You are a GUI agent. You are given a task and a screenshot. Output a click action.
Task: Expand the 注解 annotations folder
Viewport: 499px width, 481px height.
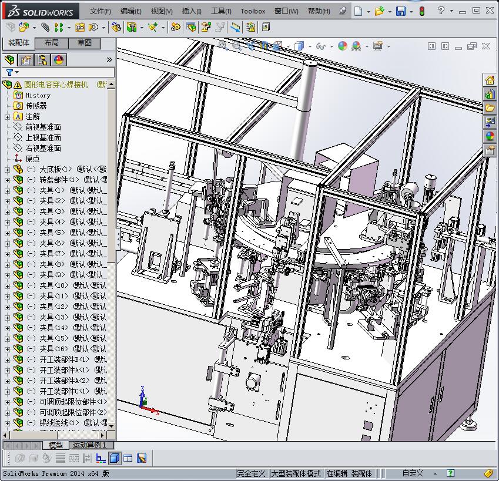(7, 116)
